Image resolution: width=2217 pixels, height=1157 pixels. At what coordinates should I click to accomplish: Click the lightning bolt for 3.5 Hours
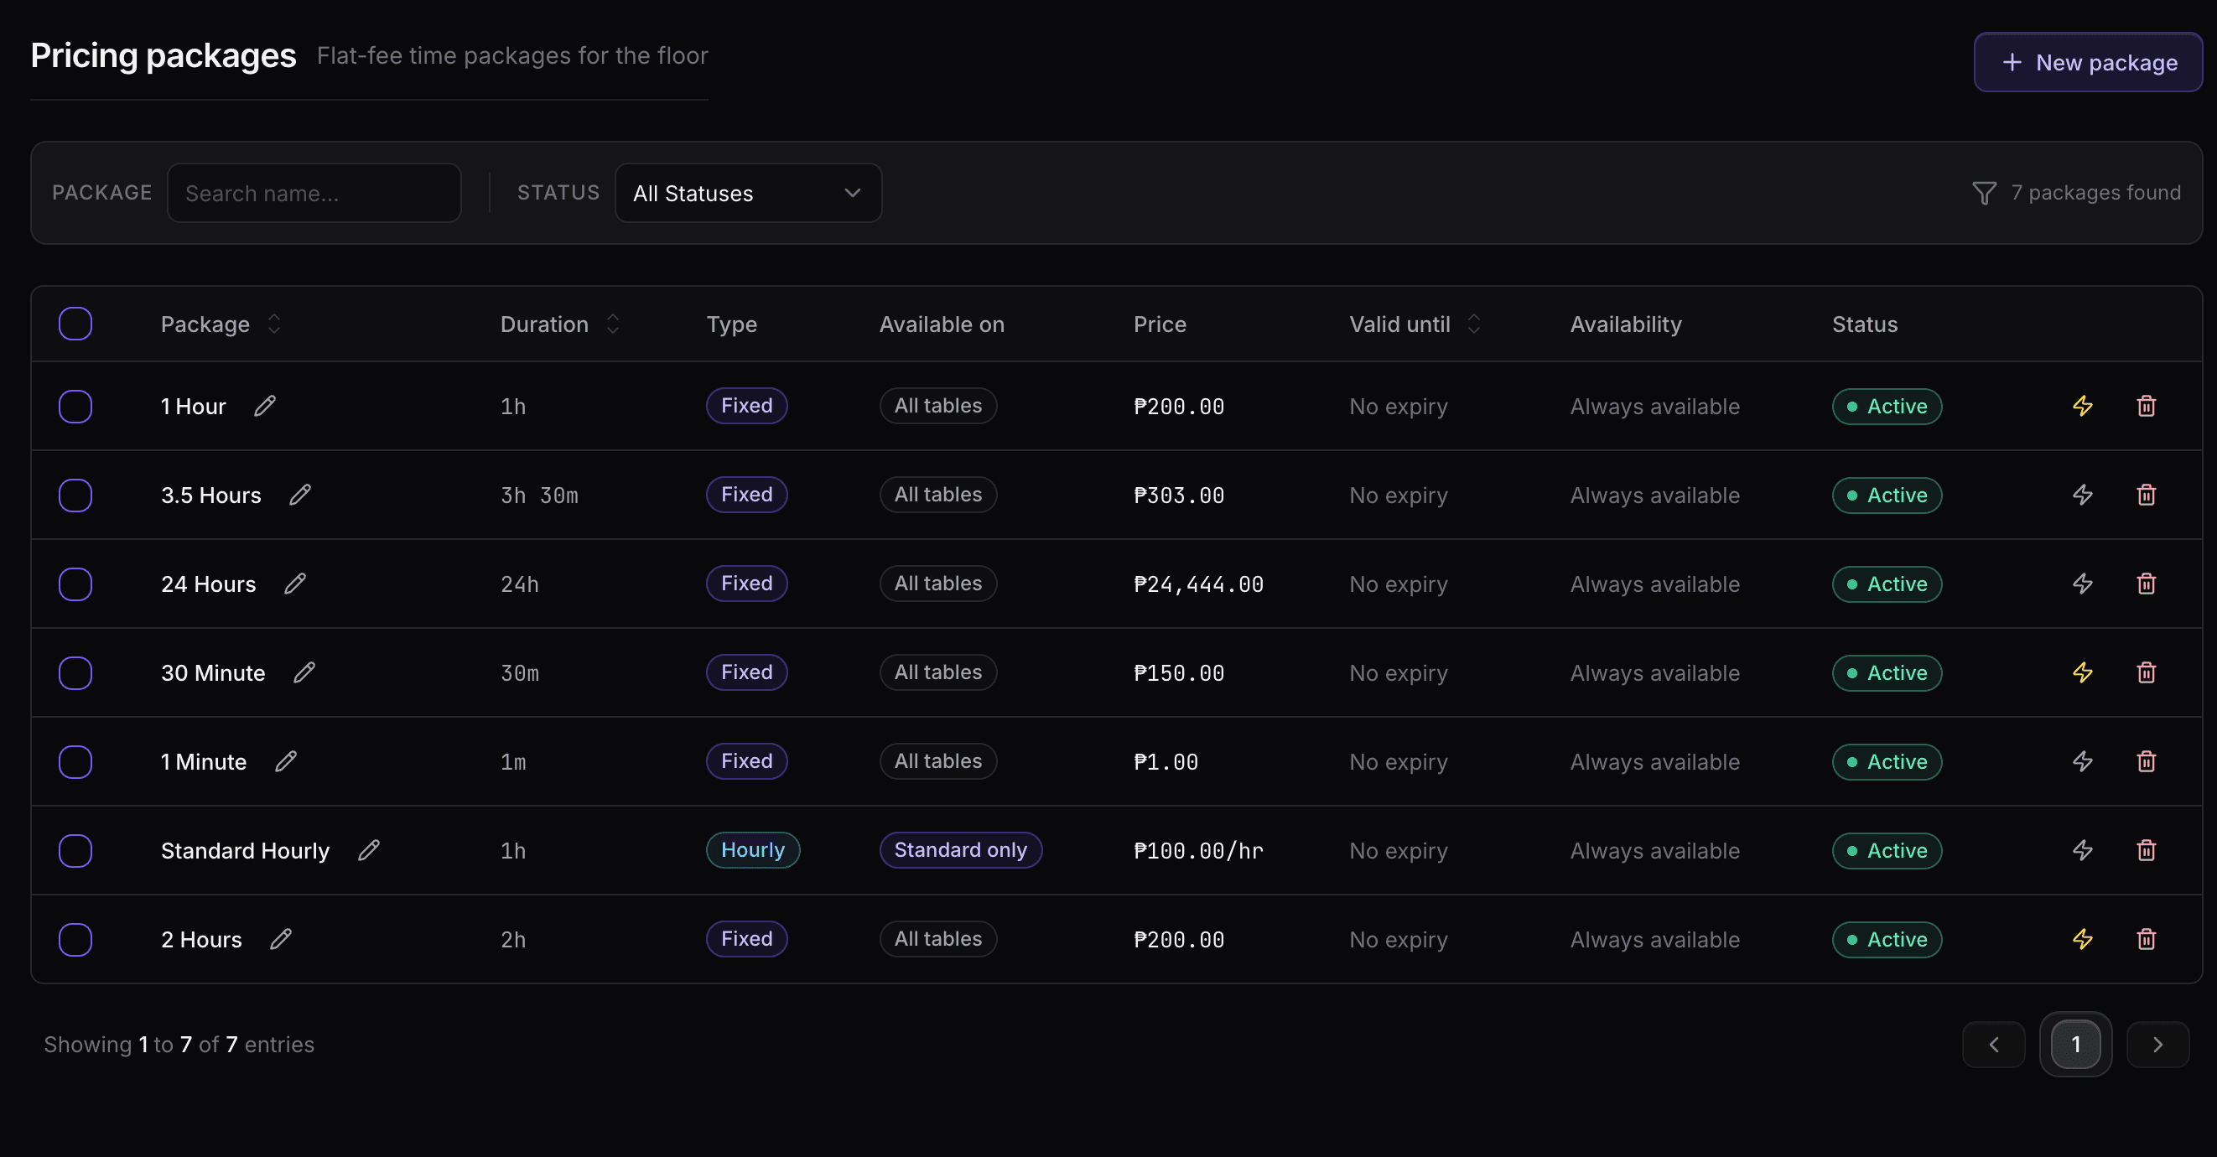pos(2083,495)
